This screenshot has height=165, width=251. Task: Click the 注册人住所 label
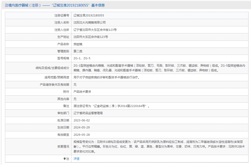(62, 30)
